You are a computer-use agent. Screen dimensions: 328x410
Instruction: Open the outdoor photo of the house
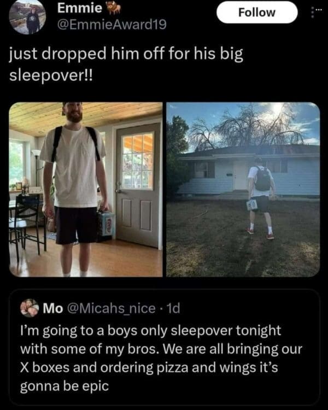pyautogui.click(x=243, y=189)
